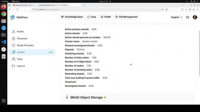This screenshot has width=200, height=112.
Task: Open the Firefox extensions icon
Action: coord(194,9)
